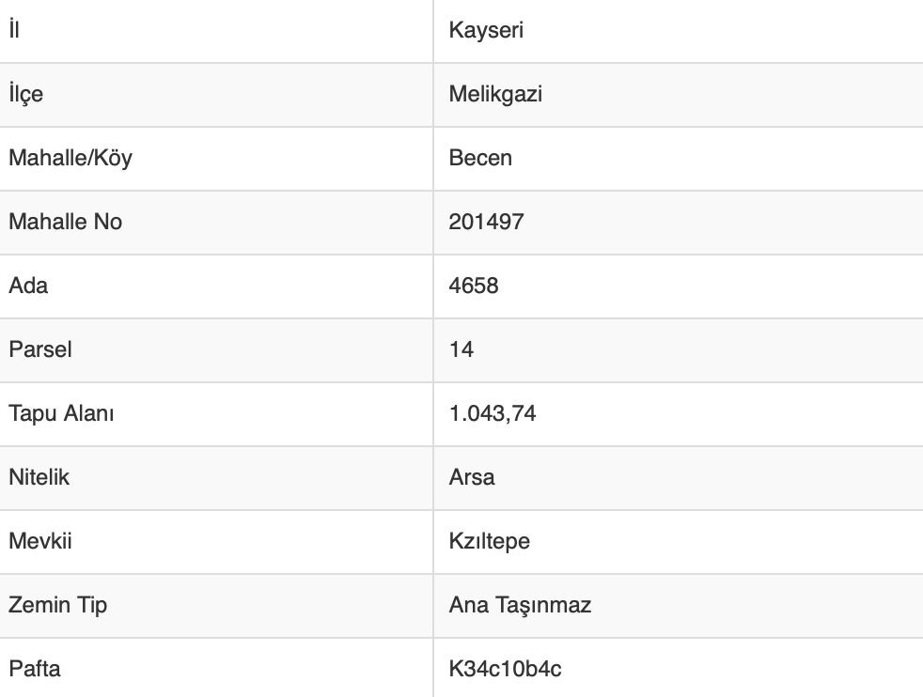This screenshot has width=923, height=697.
Task: Click the Pafta row label
Action: click(x=35, y=669)
